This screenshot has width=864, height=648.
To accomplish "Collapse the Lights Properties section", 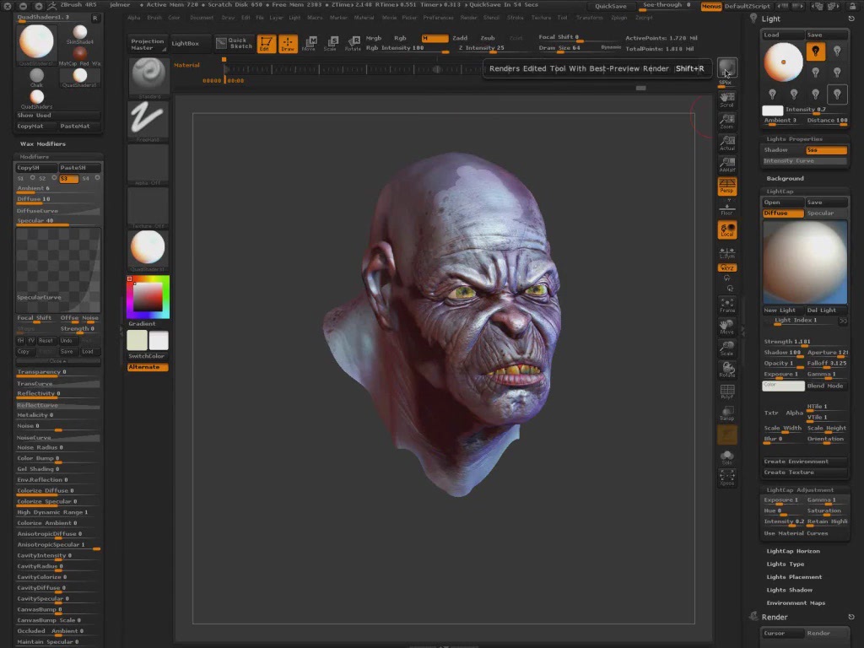I will (x=794, y=139).
